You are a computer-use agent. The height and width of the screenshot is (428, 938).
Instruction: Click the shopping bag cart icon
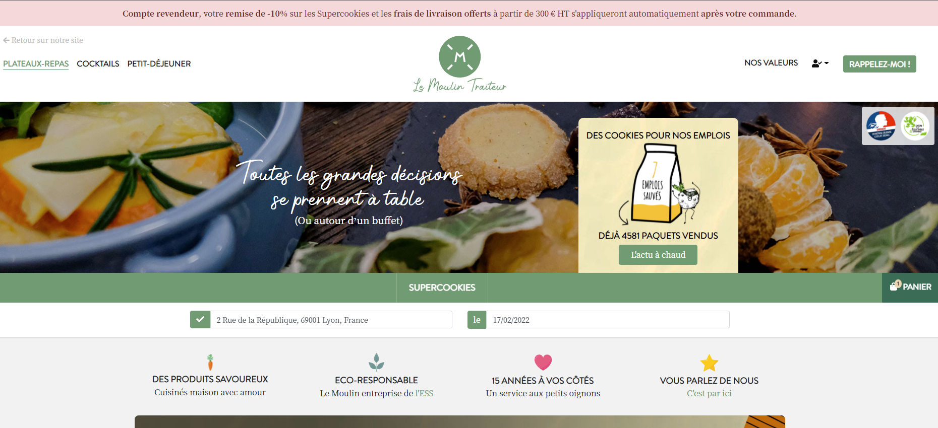pos(894,286)
